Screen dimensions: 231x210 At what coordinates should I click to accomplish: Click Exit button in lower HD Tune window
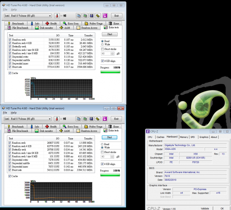click(x=116, y=119)
